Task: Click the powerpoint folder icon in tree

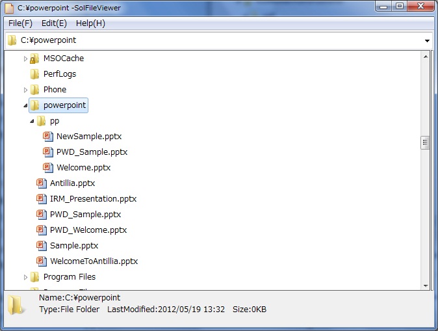Action: tap(34, 105)
